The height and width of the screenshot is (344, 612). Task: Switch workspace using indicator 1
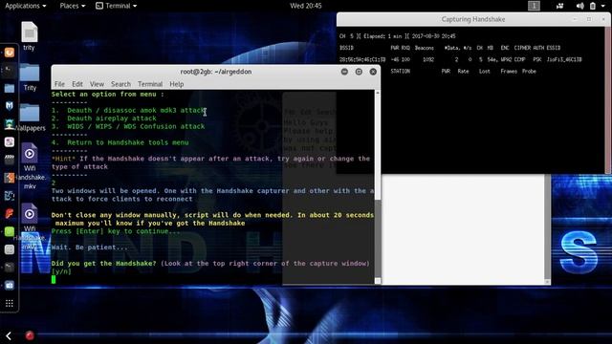click(534, 6)
